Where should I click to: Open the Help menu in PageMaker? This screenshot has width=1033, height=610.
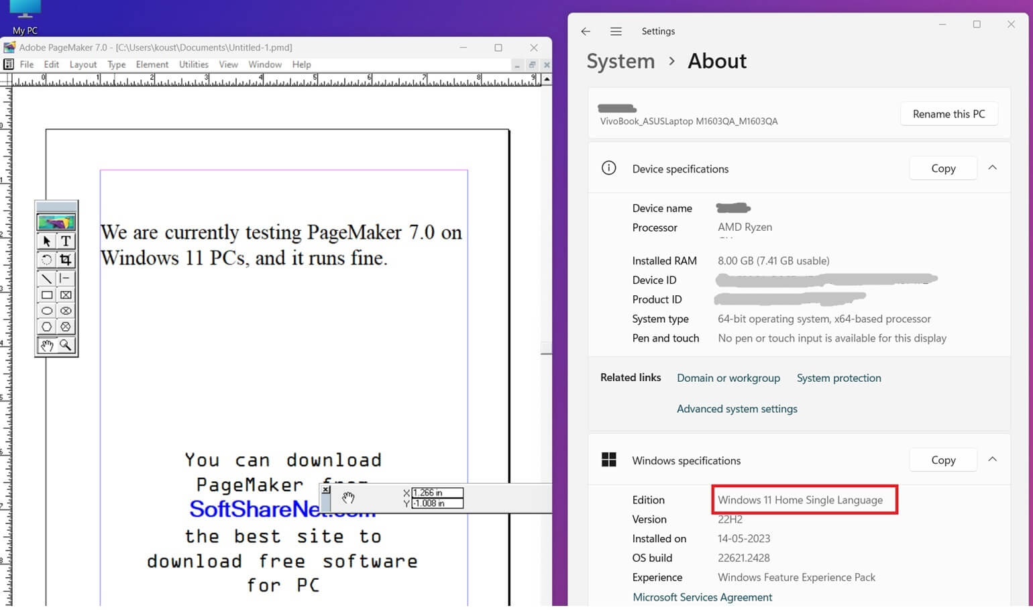pos(302,64)
